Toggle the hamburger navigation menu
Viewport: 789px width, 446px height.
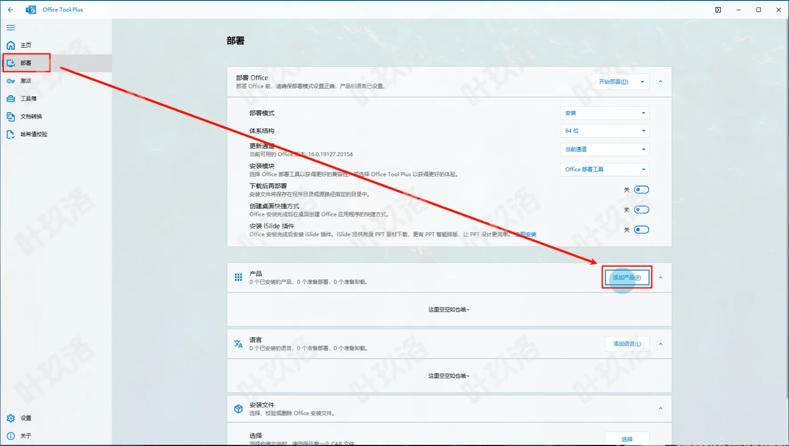tap(11, 28)
